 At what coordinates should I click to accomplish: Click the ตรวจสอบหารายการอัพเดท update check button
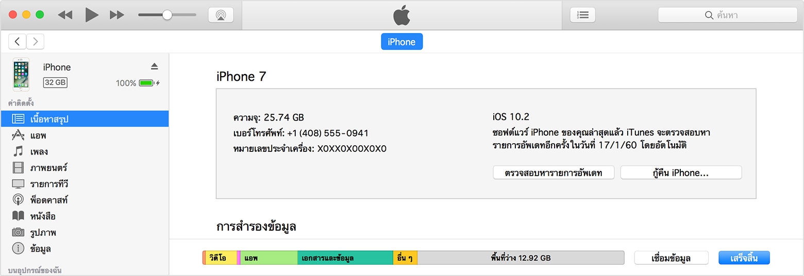point(553,173)
